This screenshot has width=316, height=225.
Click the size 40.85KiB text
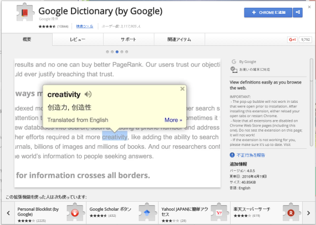[243, 182]
